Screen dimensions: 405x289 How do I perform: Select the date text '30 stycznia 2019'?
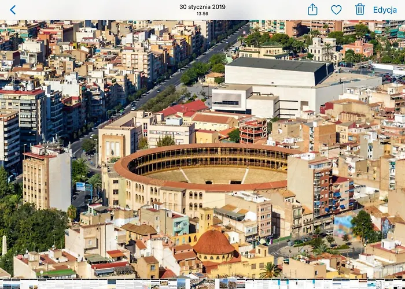[x=203, y=7]
